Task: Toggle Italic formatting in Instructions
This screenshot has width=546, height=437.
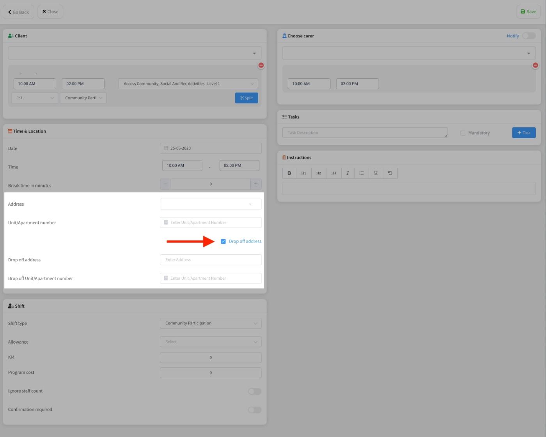Action: click(347, 173)
